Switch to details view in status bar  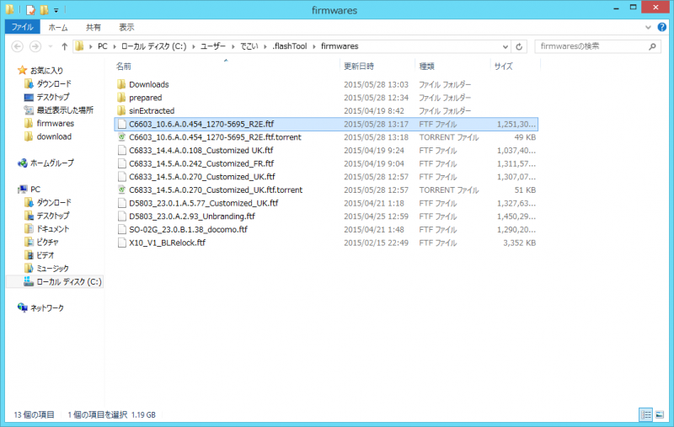pos(645,414)
